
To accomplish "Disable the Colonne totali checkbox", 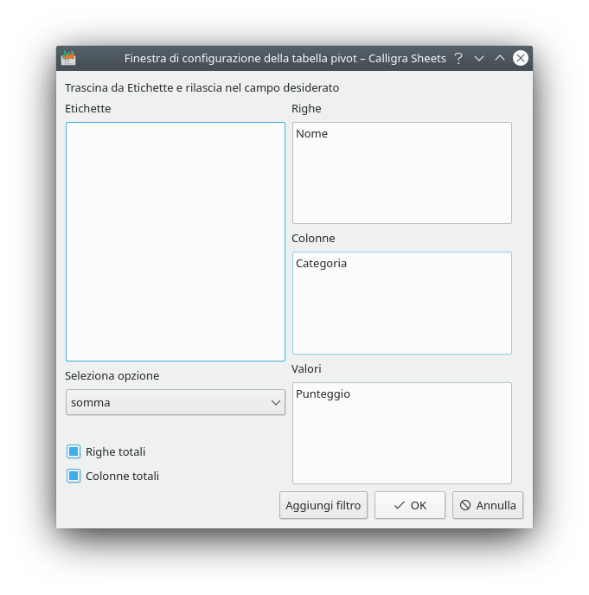I will coord(74,476).
